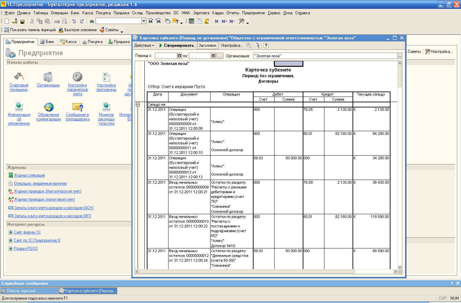
Task: Click the Save diskette icon
Action: coord(22,21)
